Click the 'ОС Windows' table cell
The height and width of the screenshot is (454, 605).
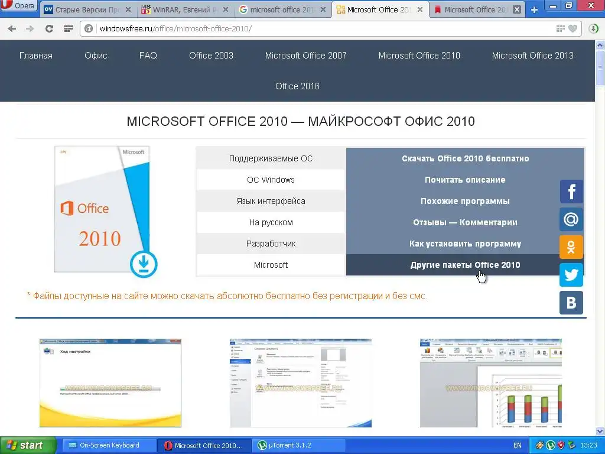pyautogui.click(x=271, y=180)
